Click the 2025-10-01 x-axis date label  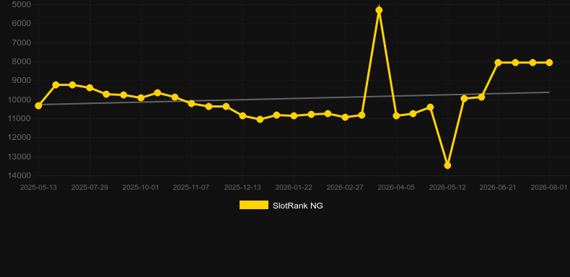coord(141,188)
